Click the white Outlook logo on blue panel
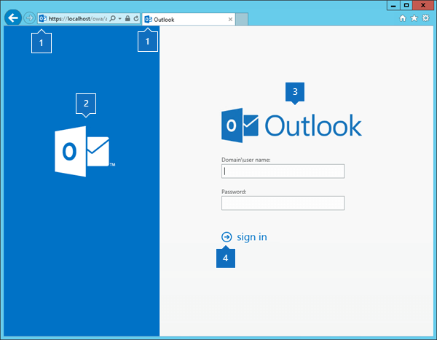 [x=84, y=151]
